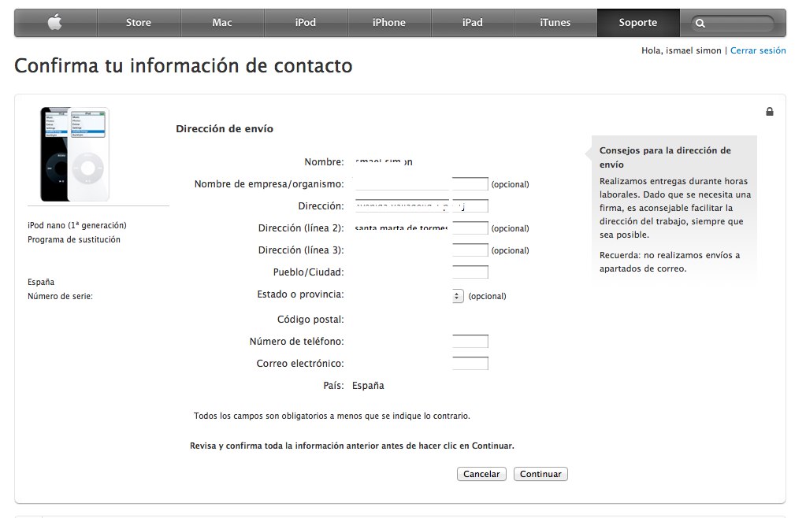Screen dimensions: 806x518
Task: Select the Soporte tab
Action: (638, 23)
